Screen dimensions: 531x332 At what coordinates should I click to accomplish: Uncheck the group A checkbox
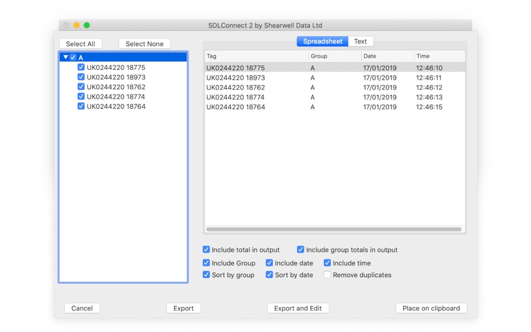click(x=73, y=57)
